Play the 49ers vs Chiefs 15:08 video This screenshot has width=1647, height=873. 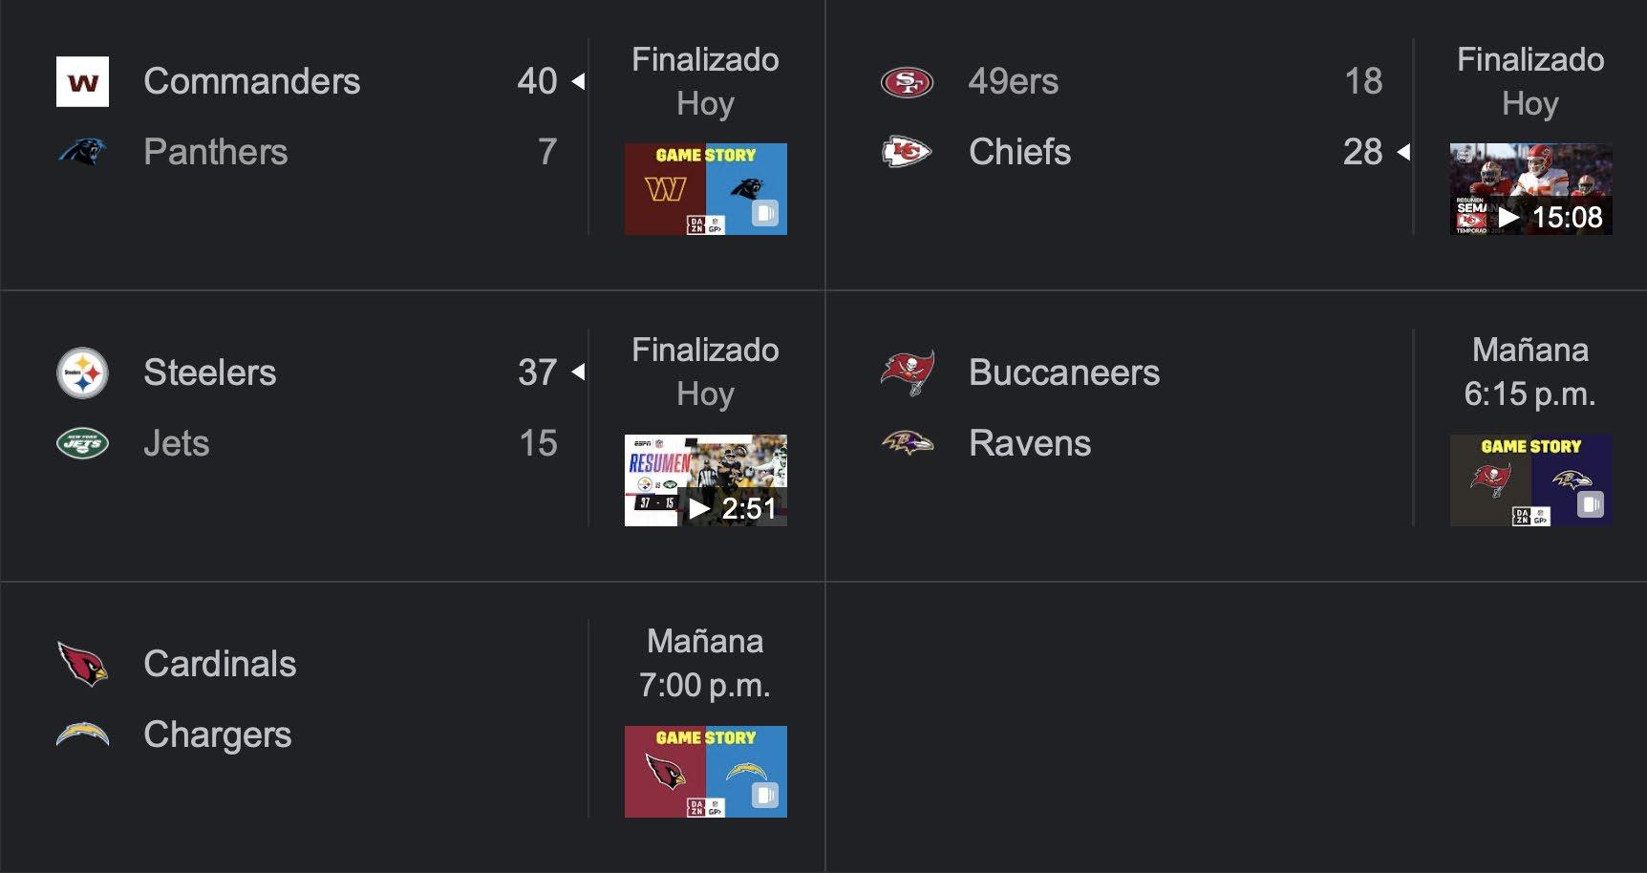1530,189
